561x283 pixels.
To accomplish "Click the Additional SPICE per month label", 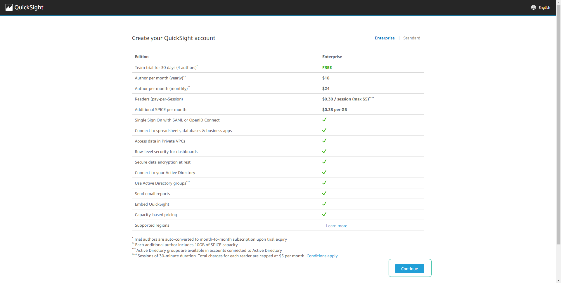I will pos(161,110).
